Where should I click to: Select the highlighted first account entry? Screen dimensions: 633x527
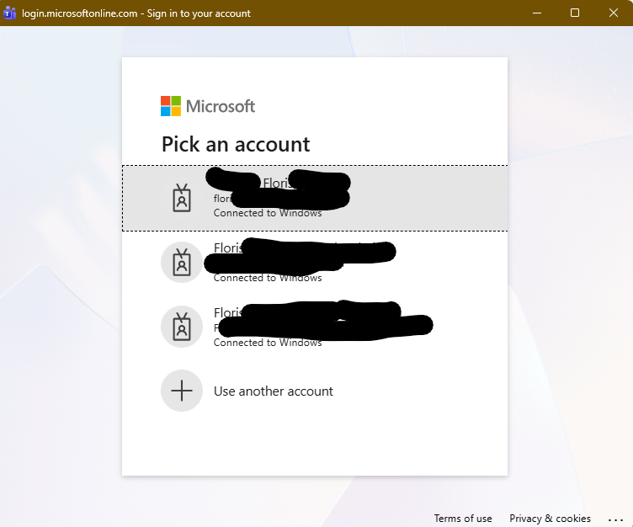click(x=315, y=198)
